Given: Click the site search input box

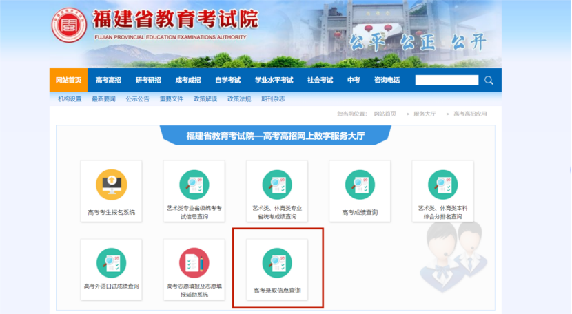Looking at the screenshot, I should [447, 80].
